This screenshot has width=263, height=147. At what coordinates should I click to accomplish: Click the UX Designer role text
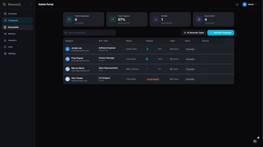(104, 78)
